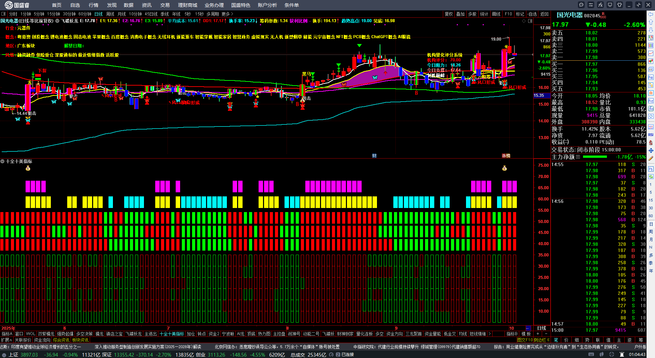Click the minus zoom button beside 模板
The height and width of the screenshot is (358, 655).
click(546, 334)
